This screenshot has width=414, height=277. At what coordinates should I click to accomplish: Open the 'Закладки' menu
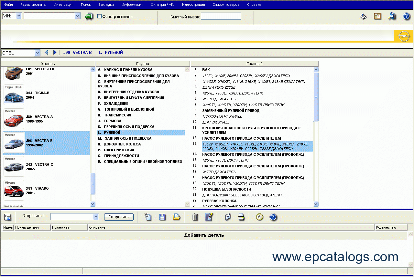pyautogui.click(x=106, y=5)
